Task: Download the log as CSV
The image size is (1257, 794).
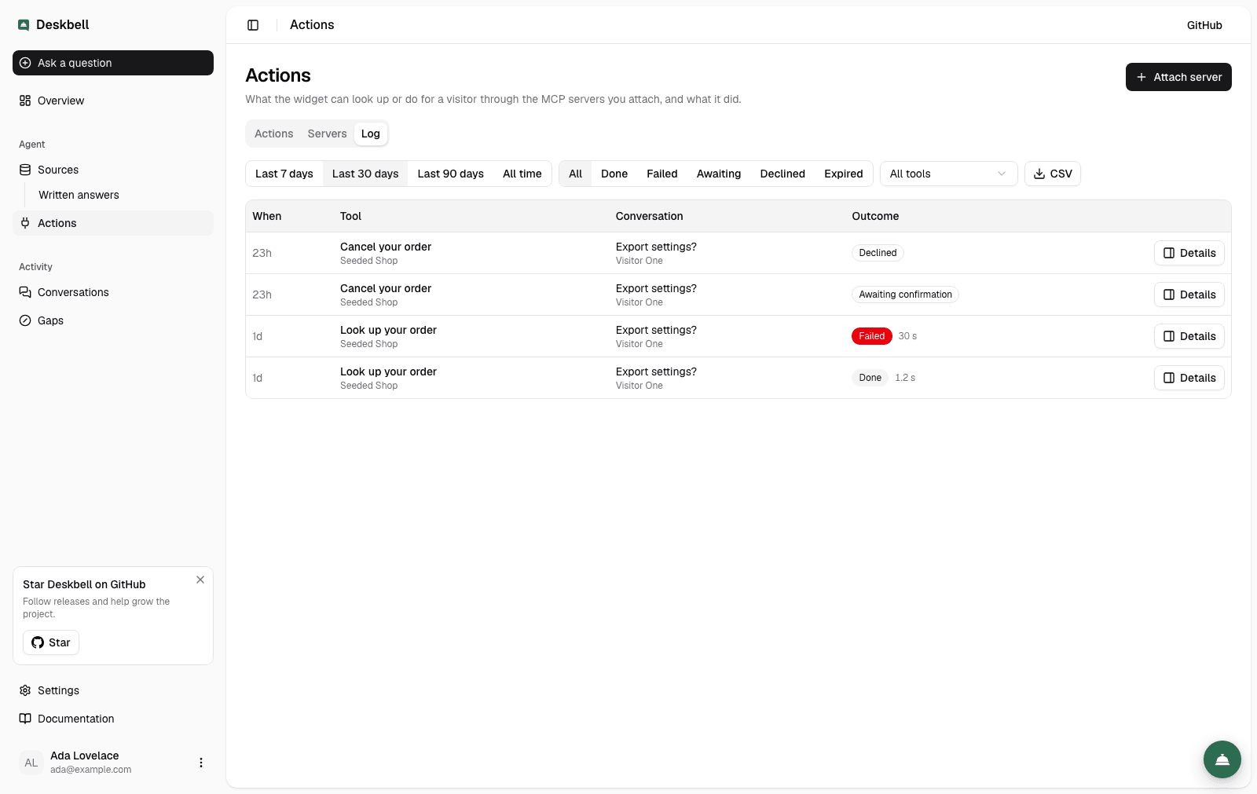Action: pyautogui.click(x=1053, y=174)
